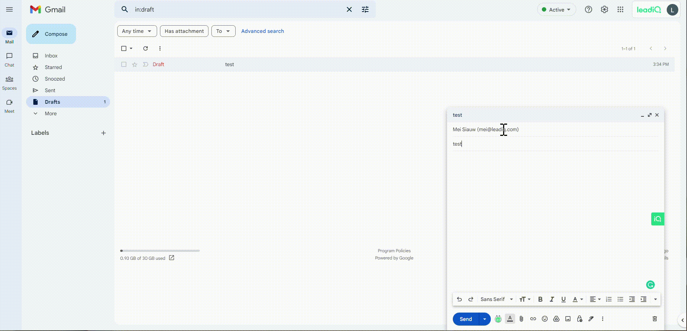Open the text color picker
This screenshot has height=331, width=687.
(x=577, y=299)
